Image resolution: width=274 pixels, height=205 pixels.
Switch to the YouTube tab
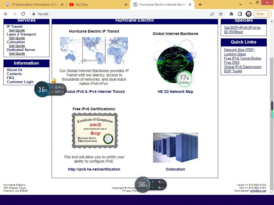click(98, 5)
